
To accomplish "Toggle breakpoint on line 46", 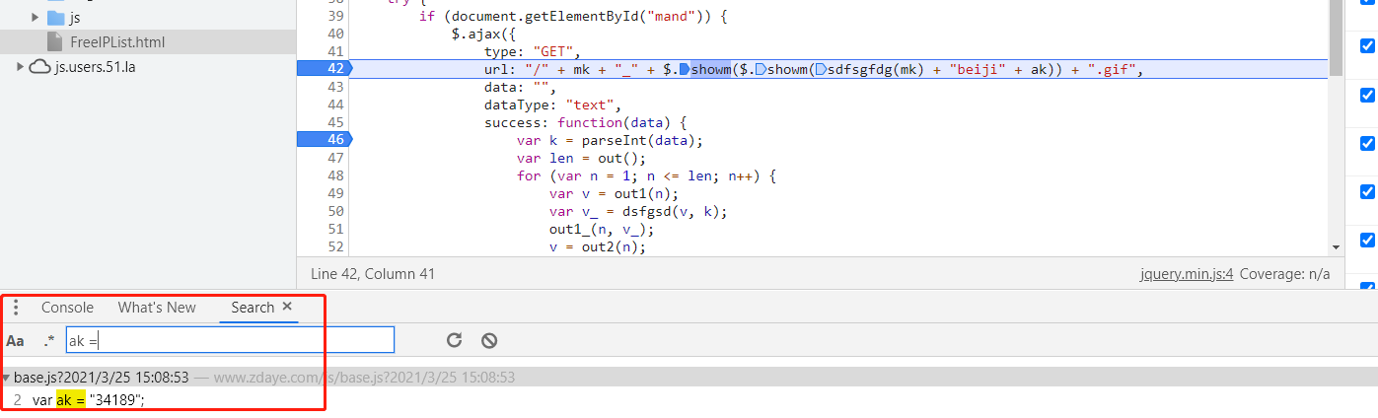I will [324, 140].
